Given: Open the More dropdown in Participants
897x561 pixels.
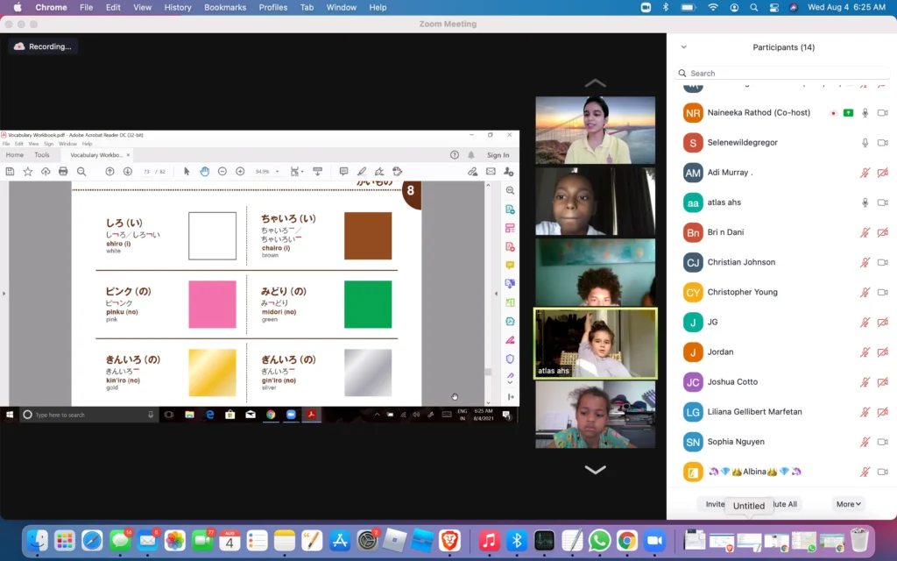Looking at the screenshot, I should [x=849, y=504].
